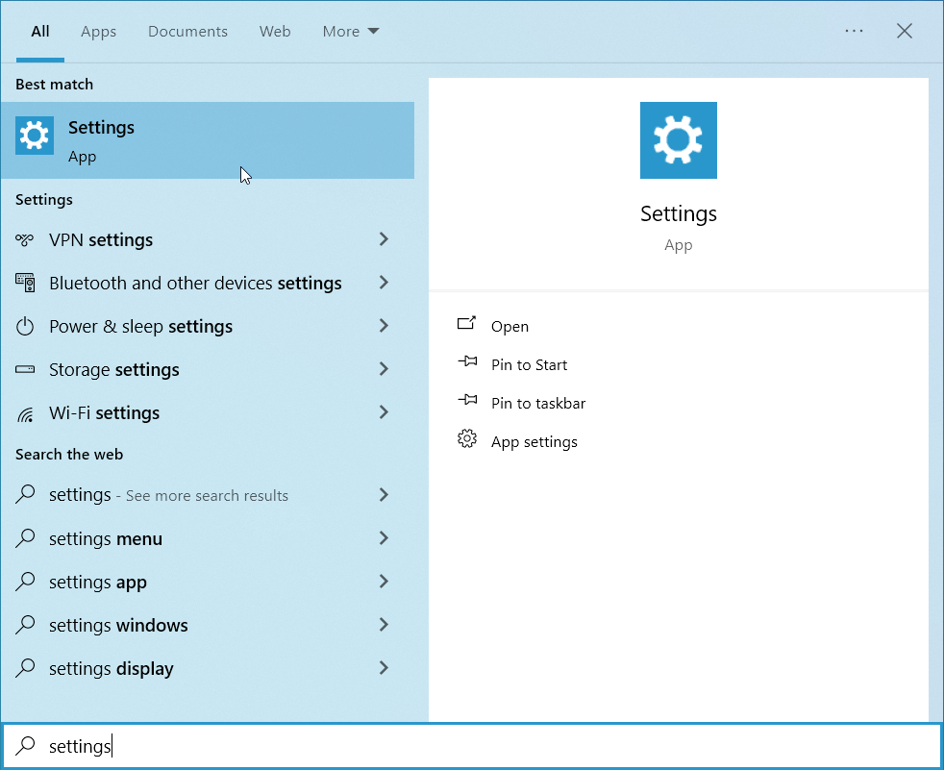The height and width of the screenshot is (770, 944).
Task: Open the Settings app from the preview pane
Action: 509,327
